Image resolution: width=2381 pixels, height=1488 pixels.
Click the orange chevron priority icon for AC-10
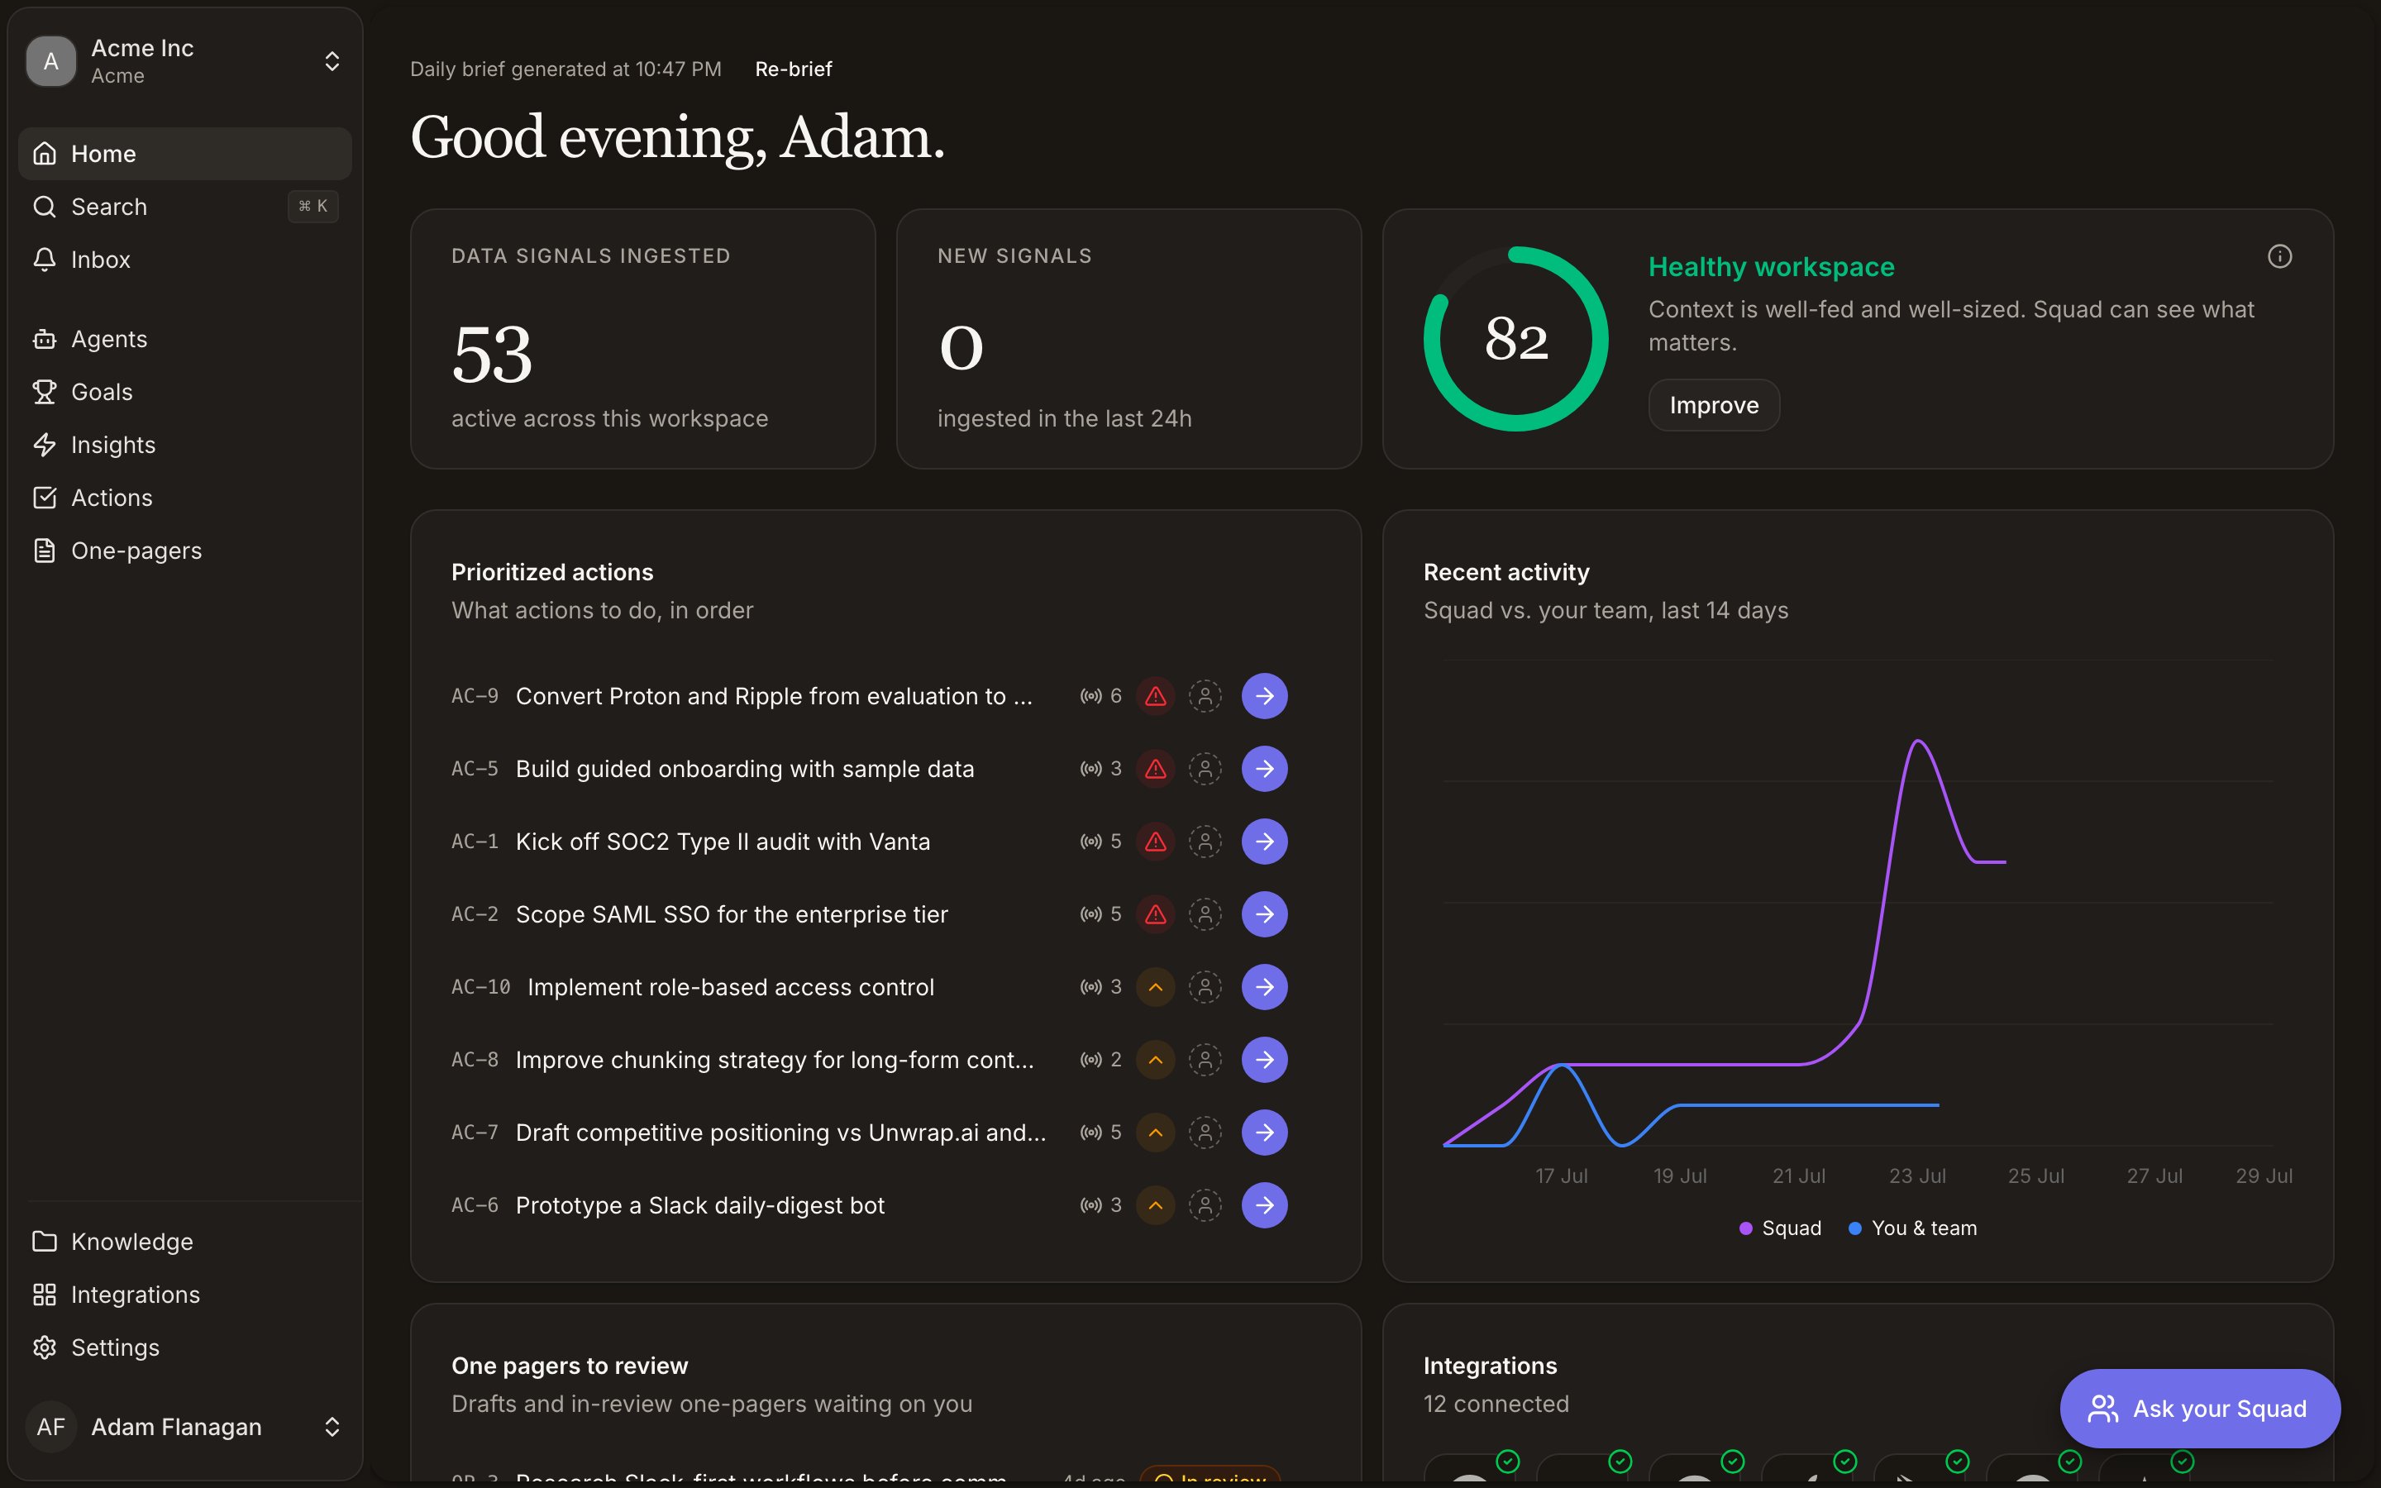pyautogui.click(x=1155, y=987)
